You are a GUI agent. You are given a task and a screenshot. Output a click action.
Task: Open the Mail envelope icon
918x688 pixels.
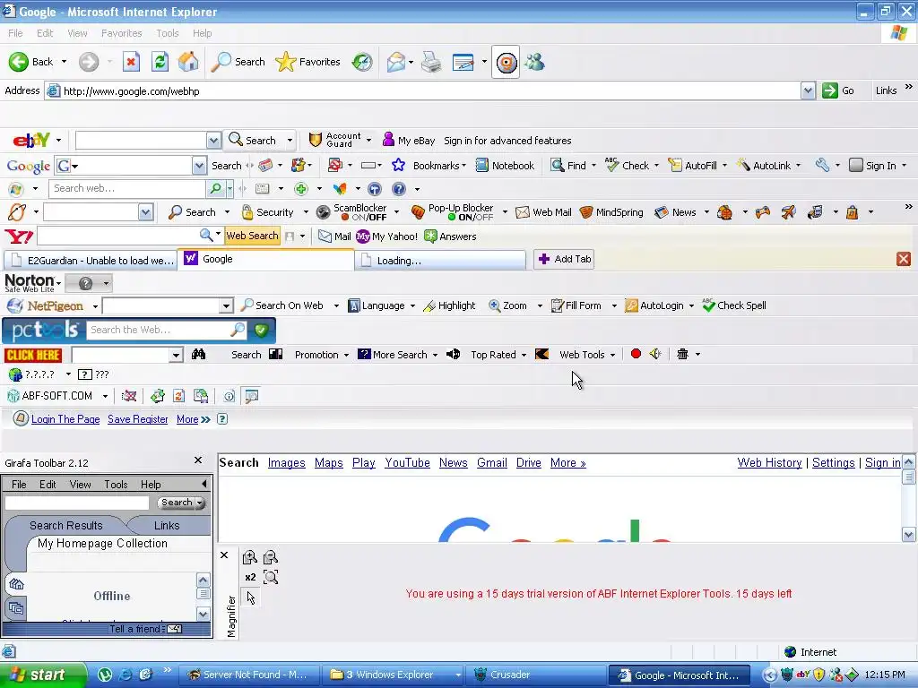point(396,62)
